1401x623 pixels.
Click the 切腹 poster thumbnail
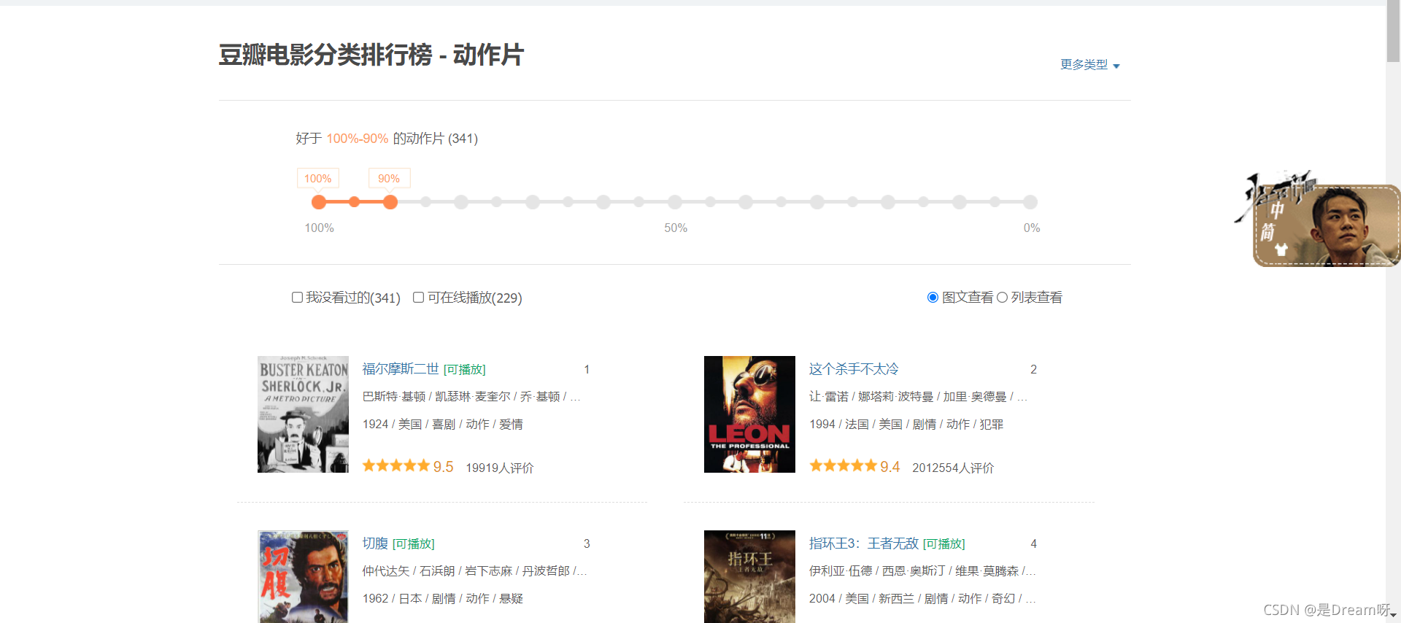(303, 576)
